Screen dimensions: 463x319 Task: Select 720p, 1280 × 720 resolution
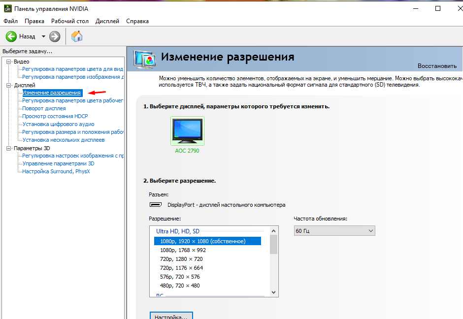(181, 259)
